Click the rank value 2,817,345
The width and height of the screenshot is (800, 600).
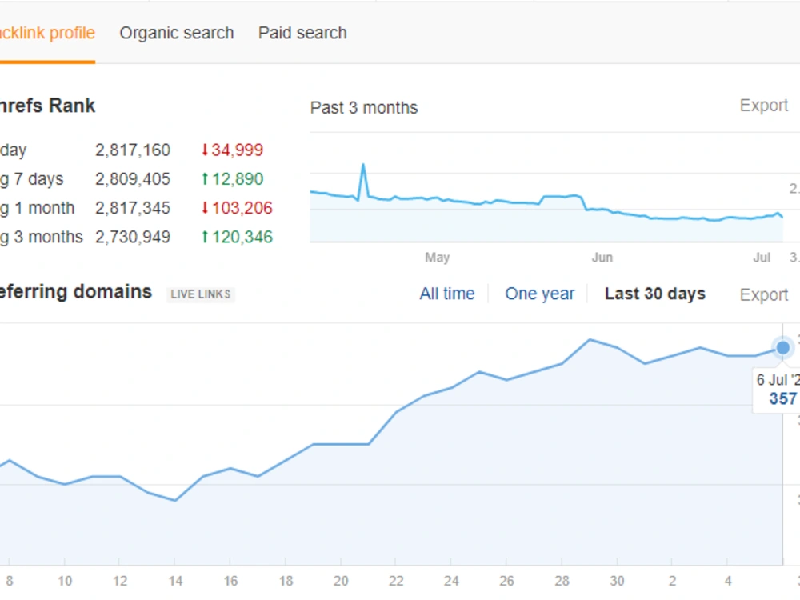click(x=133, y=208)
